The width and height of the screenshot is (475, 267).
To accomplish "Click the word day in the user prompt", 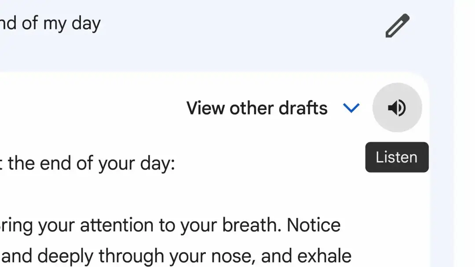I will point(86,24).
